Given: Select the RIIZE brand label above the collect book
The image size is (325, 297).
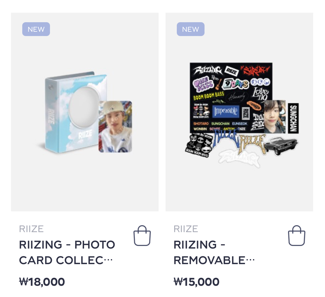Looking at the screenshot, I should click(x=31, y=229).
